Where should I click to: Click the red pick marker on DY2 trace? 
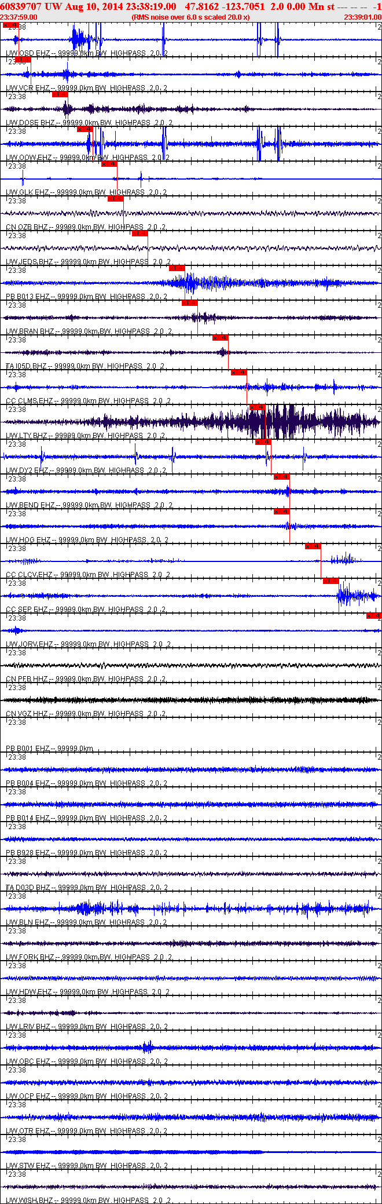263,442
